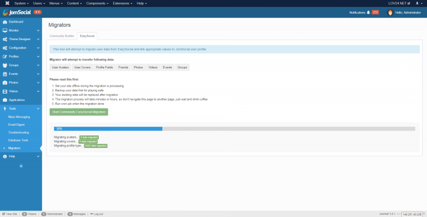Open Troubleshooting under Tools
This screenshot has height=217, width=427.
[19, 133]
